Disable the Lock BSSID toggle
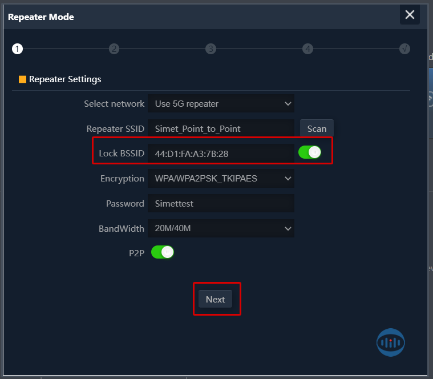This screenshot has width=433, height=379. point(310,152)
